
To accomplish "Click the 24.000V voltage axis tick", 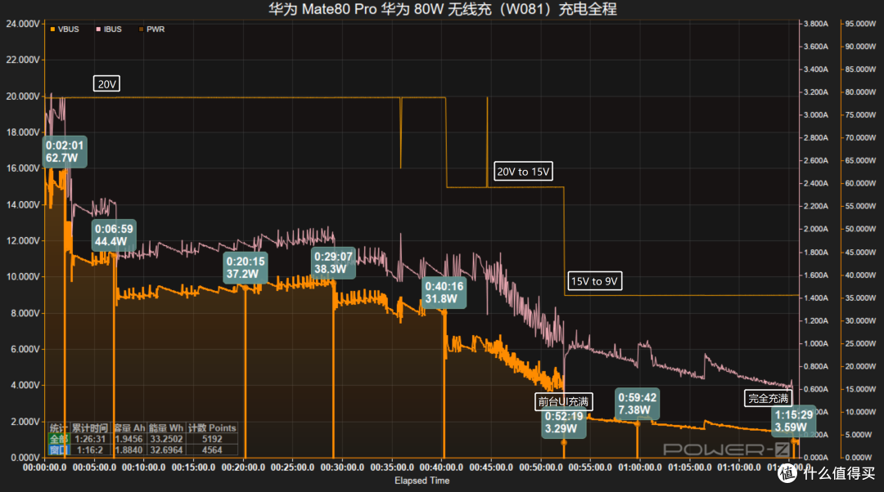I will pos(23,24).
